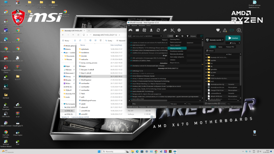The width and height of the screenshot is (274, 154).
Task: Open the Tools wrench icon in Mod Organizer
Action: click(172, 30)
